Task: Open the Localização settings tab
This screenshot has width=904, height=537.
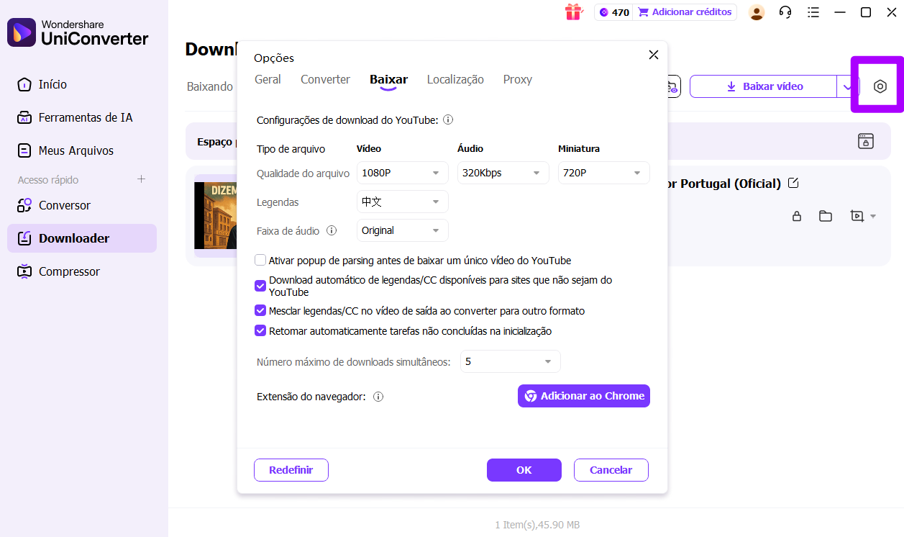Action: tap(455, 79)
